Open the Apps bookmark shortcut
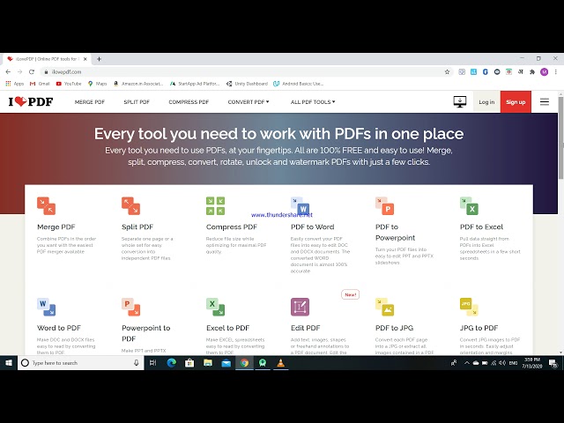The width and height of the screenshot is (564, 423). point(15,84)
